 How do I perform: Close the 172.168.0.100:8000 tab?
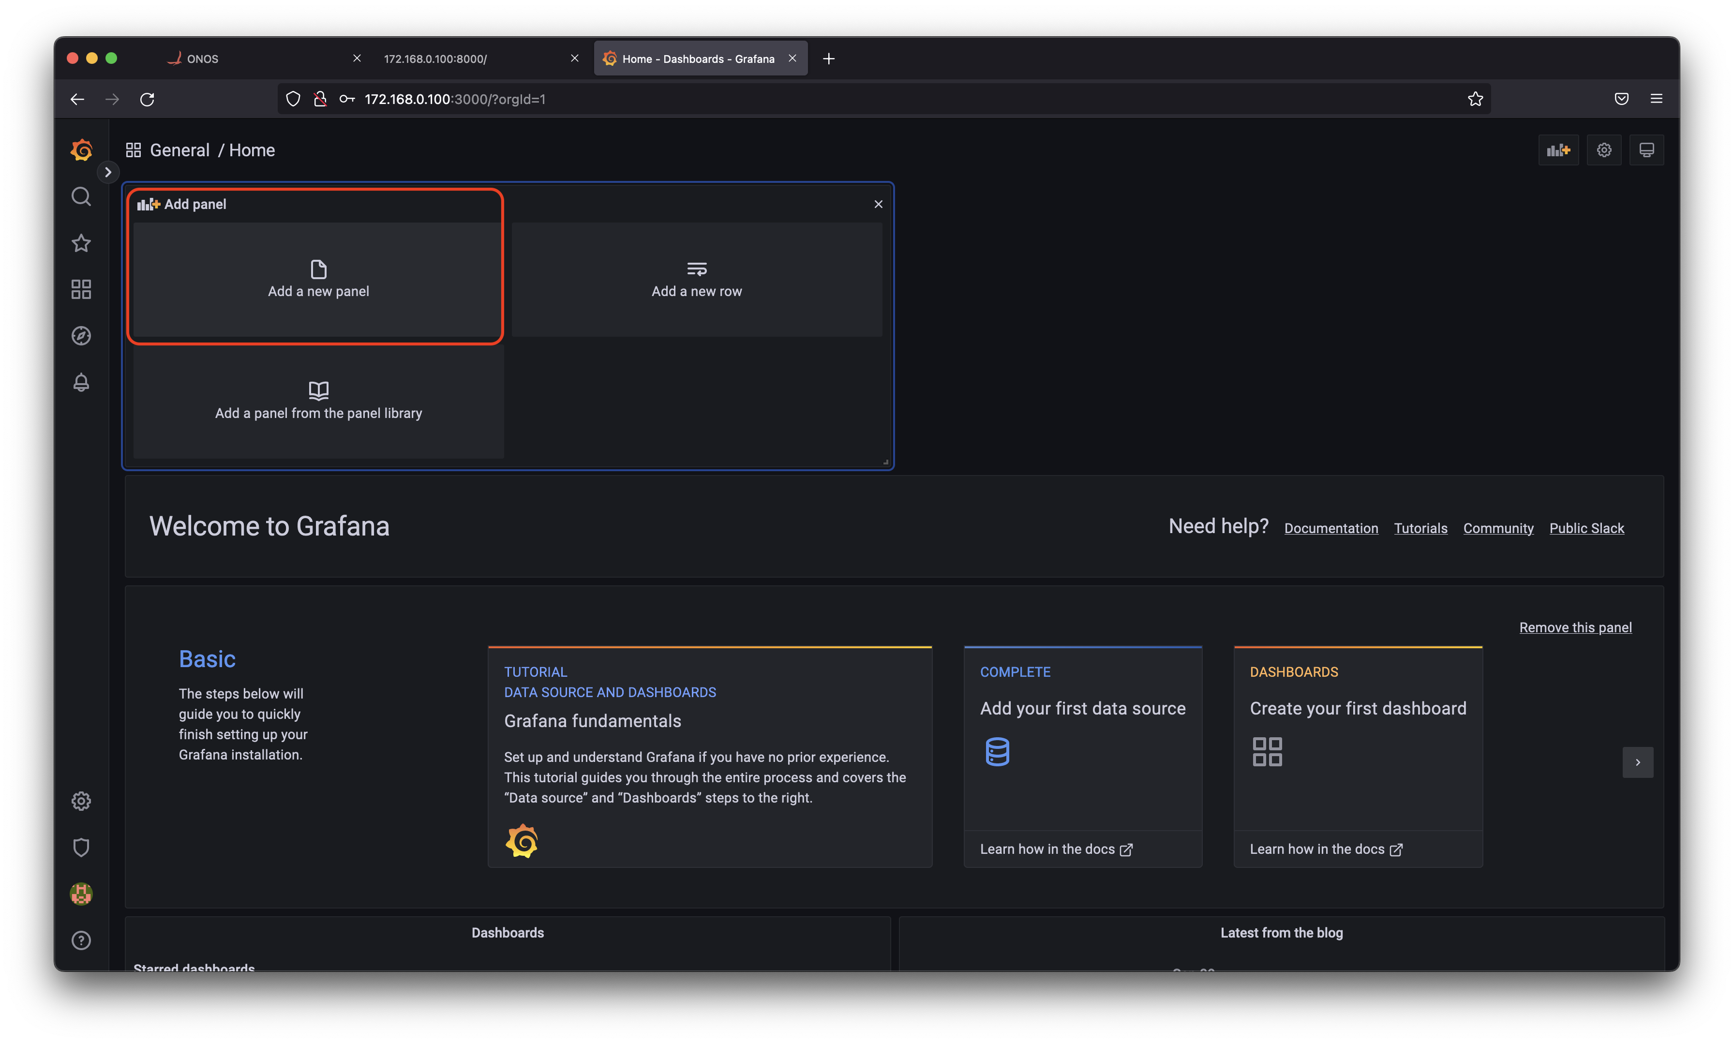(575, 59)
